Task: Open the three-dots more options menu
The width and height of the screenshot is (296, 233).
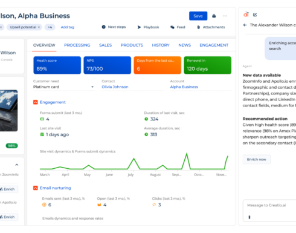Action: click(x=225, y=16)
